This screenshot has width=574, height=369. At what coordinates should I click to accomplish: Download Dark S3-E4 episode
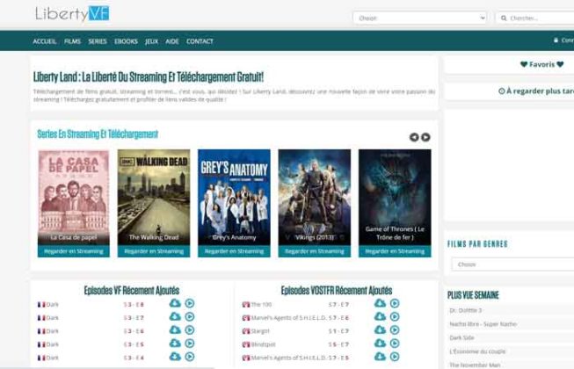175,357
